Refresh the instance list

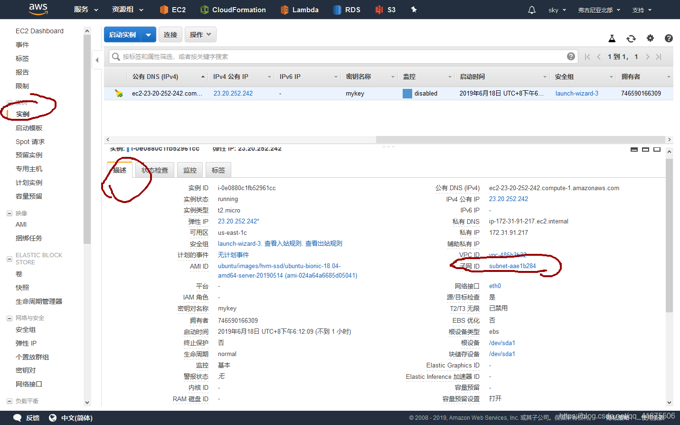[x=631, y=39]
